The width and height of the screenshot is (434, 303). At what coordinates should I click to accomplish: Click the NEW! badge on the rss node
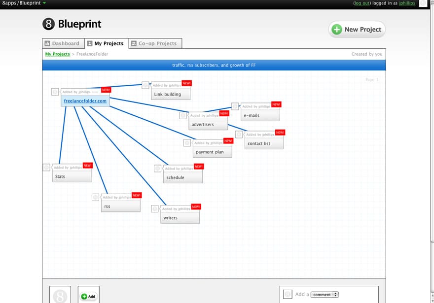tap(136, 196)
